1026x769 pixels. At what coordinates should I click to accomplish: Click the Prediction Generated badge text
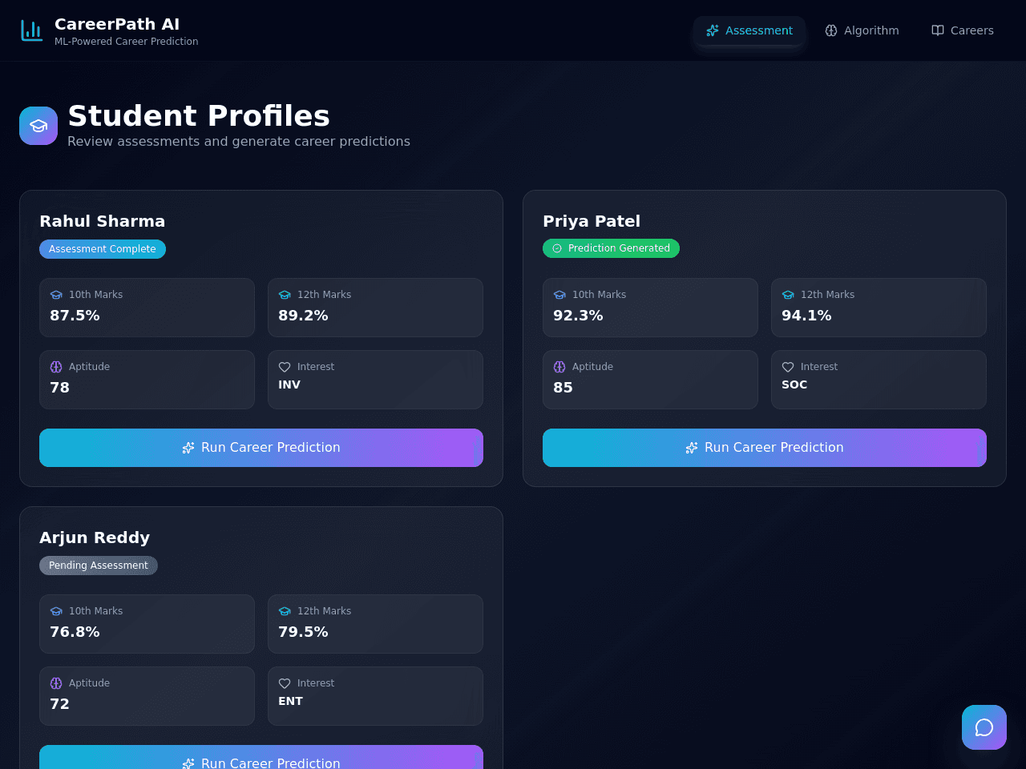tap(619, 248)
